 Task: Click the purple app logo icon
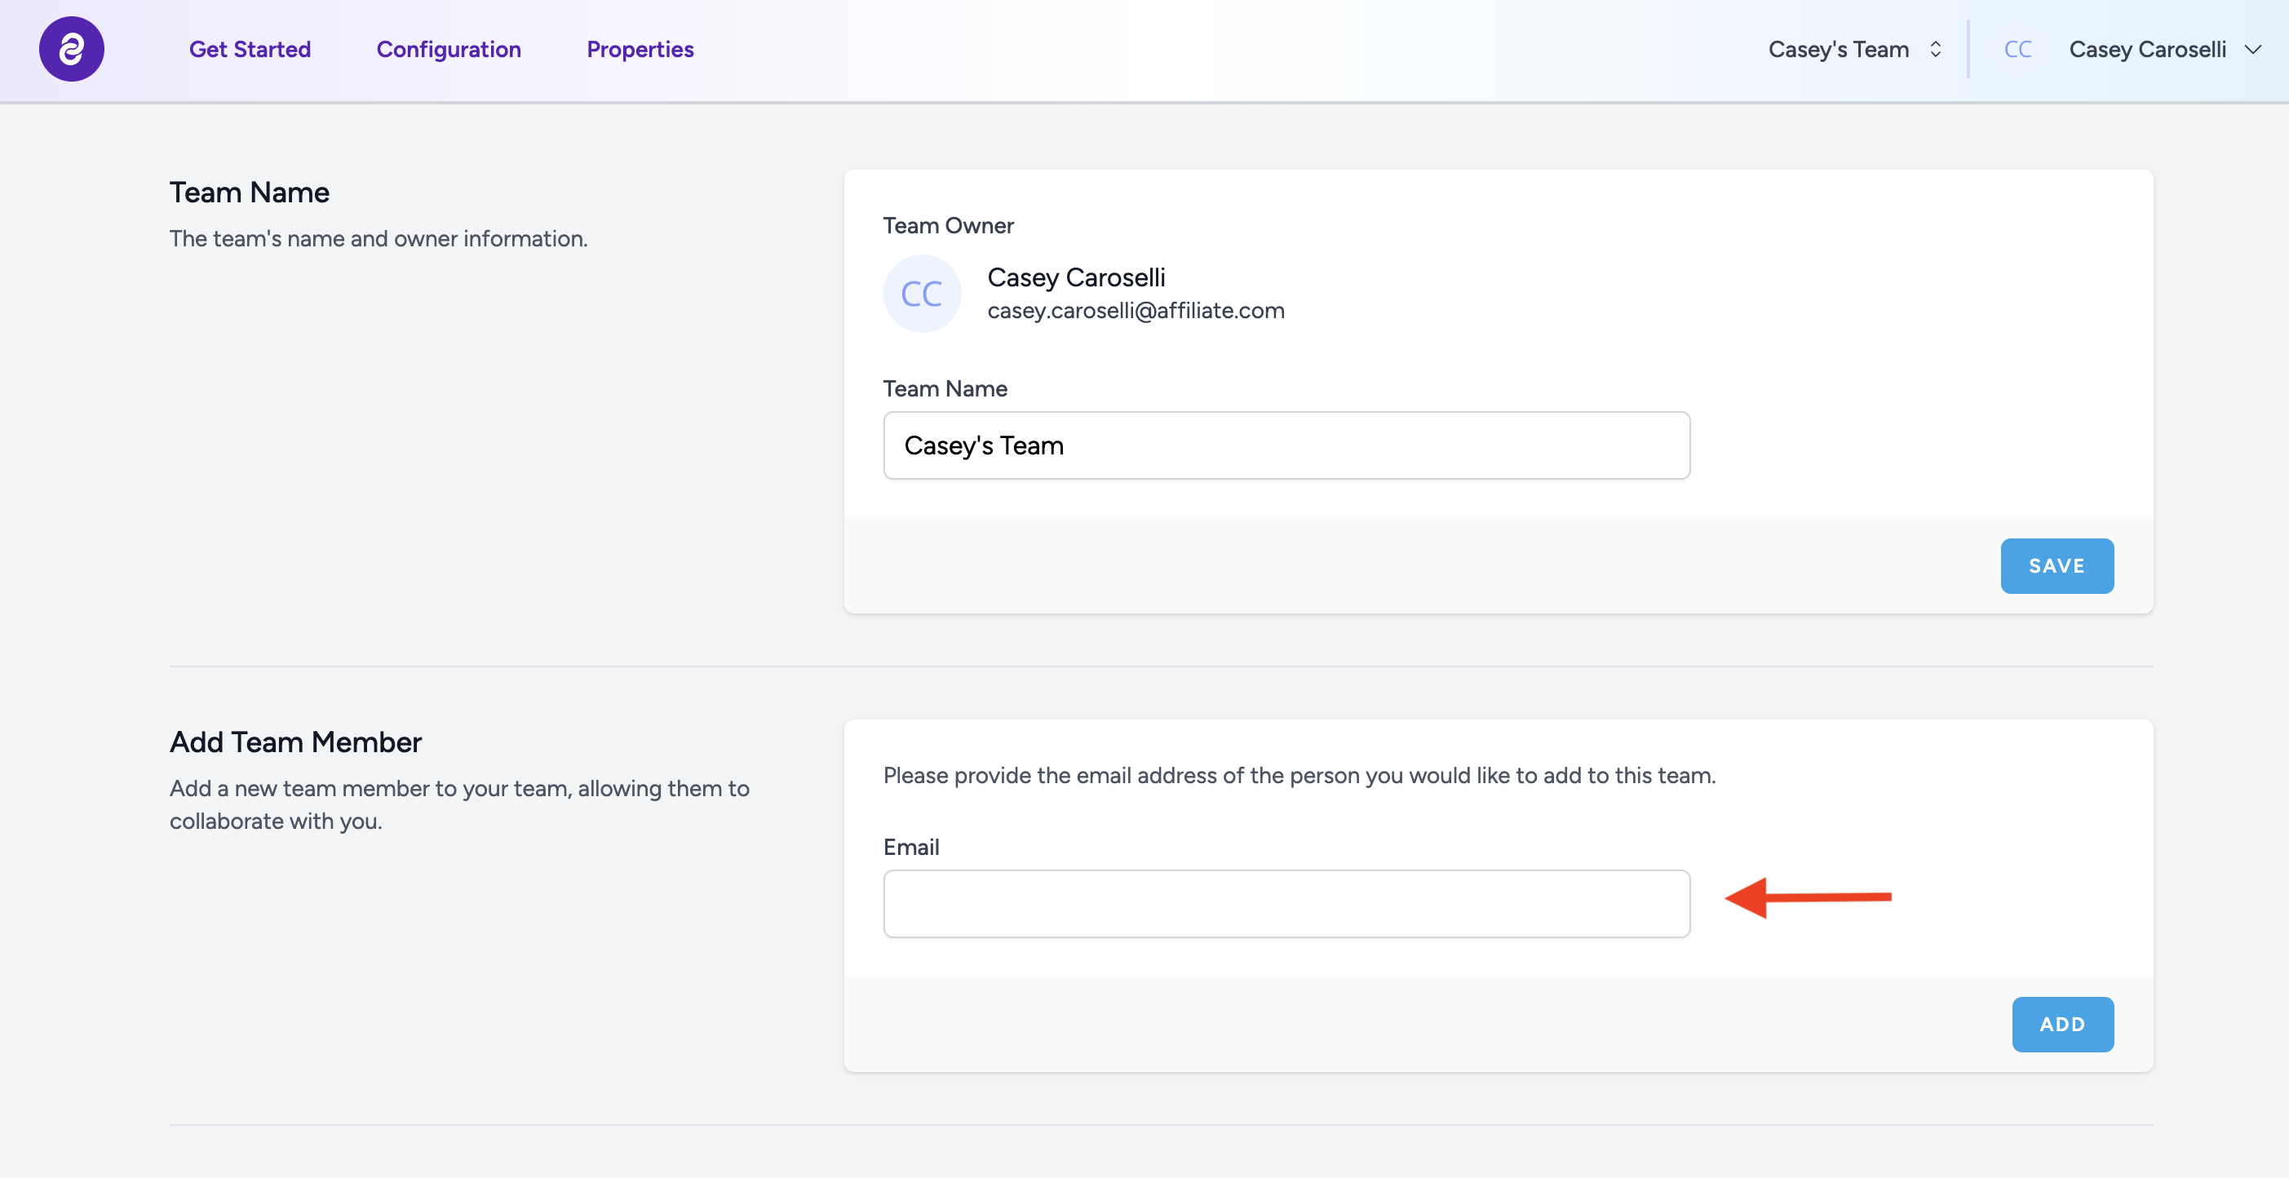coord(71,49)
